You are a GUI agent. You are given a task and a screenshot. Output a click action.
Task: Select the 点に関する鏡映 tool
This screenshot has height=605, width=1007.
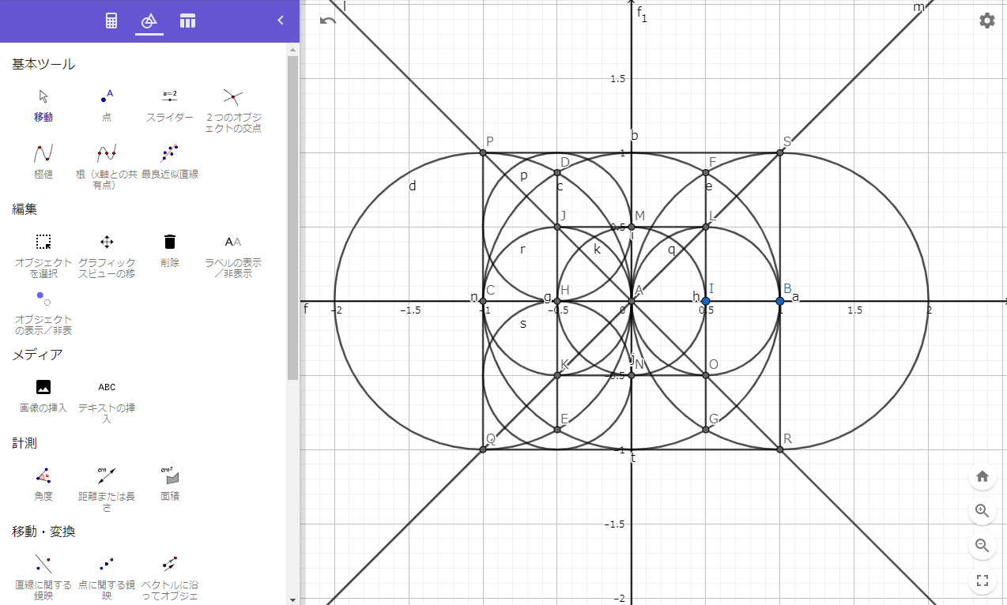tap(107, 578)
